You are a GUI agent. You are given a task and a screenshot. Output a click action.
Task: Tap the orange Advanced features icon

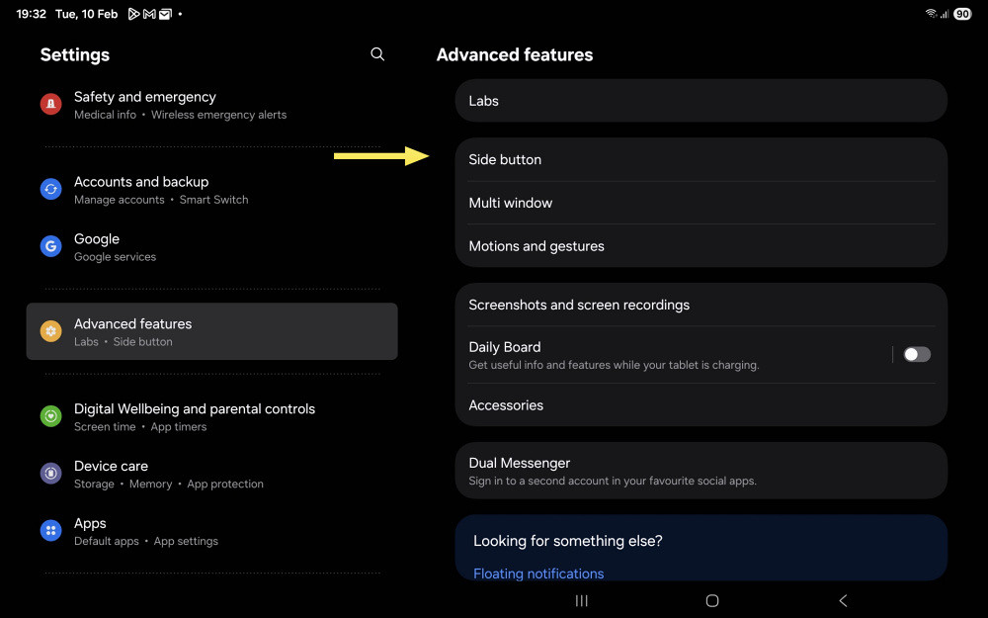click(x=51, y=331)
